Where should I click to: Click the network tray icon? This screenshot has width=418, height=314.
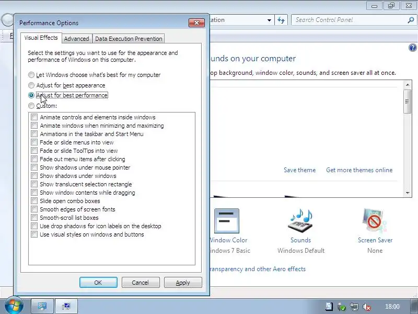point(354,307)
